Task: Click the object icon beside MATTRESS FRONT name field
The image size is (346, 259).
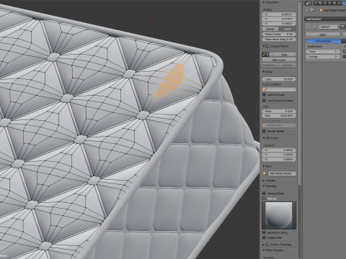Action: pyautogui.click(x=265, y=173)
